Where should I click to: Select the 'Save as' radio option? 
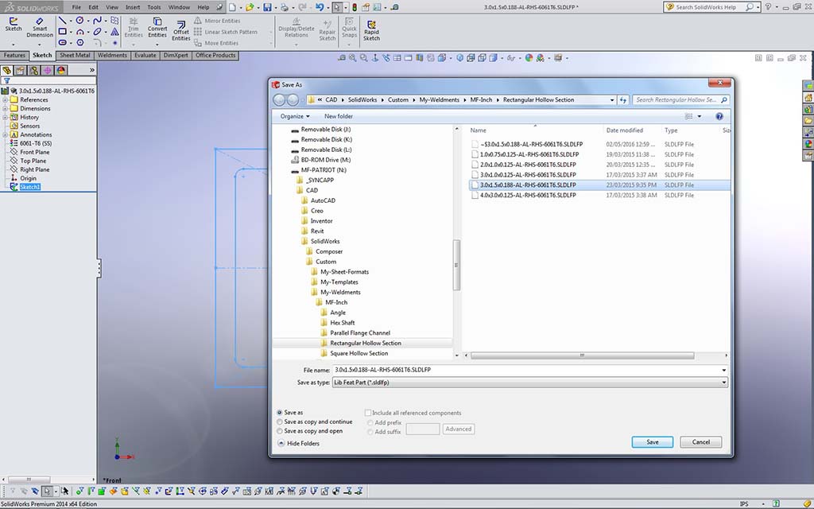tap(280, 413)
